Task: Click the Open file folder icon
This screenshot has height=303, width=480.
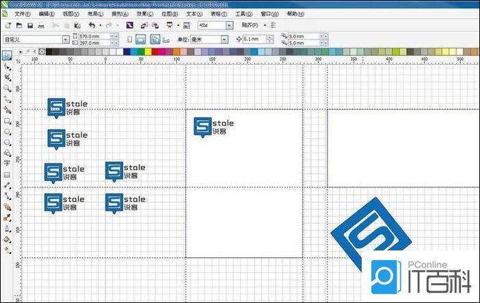Action: click(x=19, y=25)
